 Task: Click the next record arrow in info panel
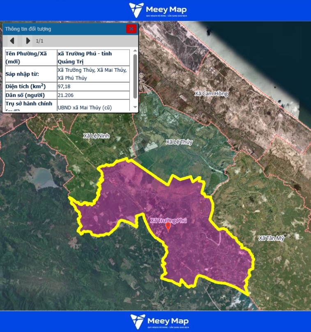28,41
